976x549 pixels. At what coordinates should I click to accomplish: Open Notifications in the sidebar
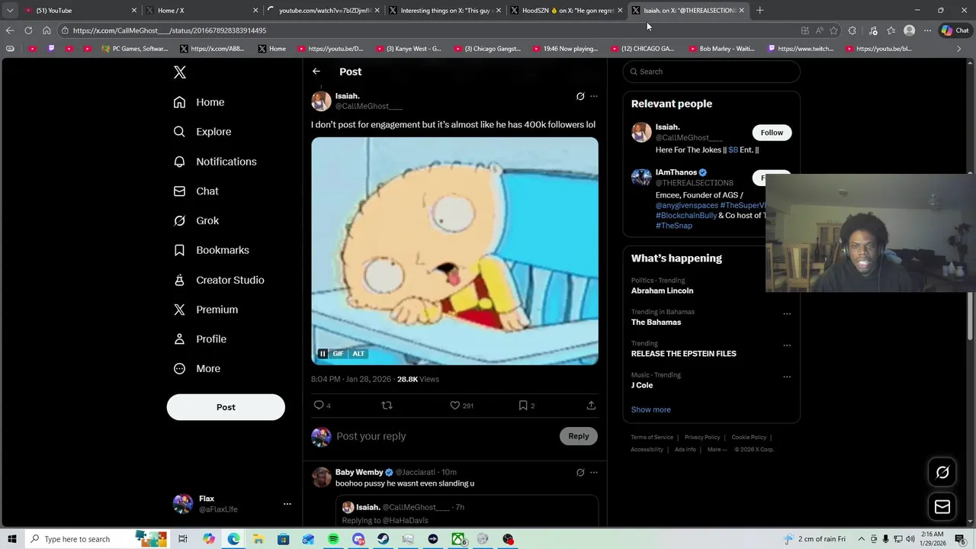(215, 162)
